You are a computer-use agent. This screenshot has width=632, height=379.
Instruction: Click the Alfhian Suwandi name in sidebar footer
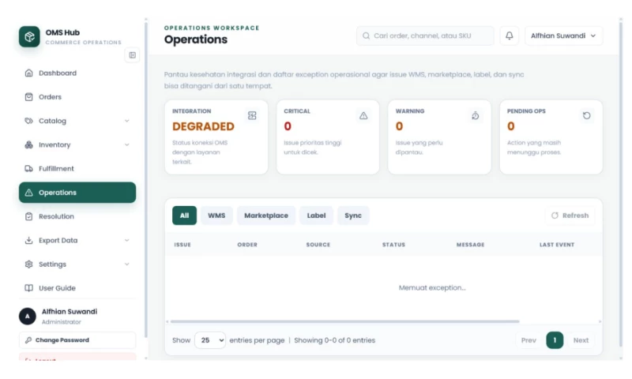pos(70,312)
